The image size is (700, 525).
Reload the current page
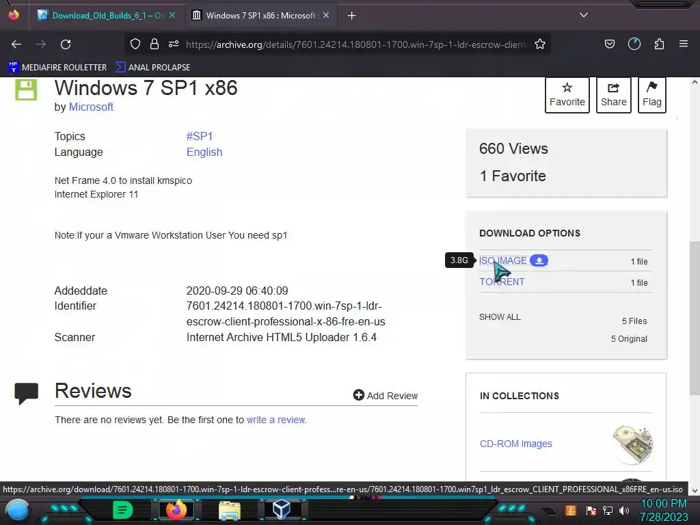tap(66, 44)
